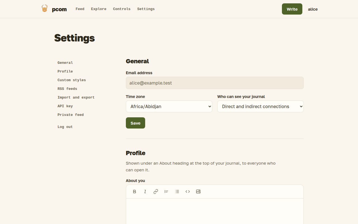Click the "Time zone" label
358x224 pixels.
coord(135,97)
